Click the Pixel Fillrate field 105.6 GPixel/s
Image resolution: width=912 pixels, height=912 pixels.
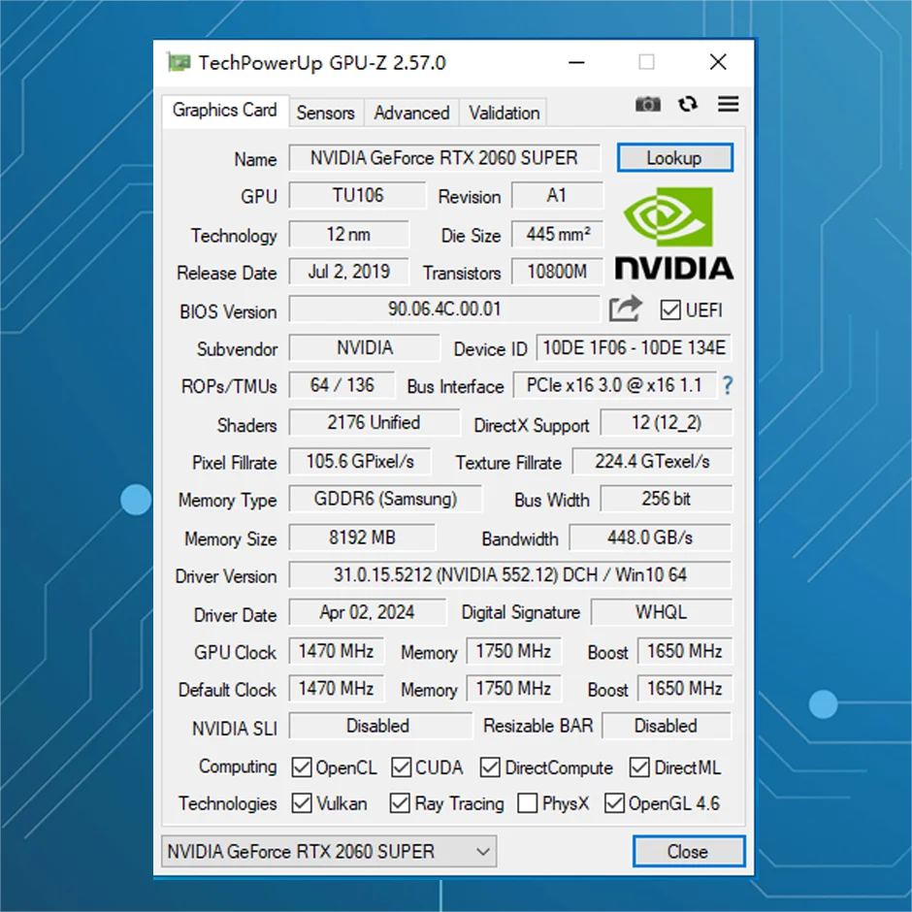tap(360, 461)
